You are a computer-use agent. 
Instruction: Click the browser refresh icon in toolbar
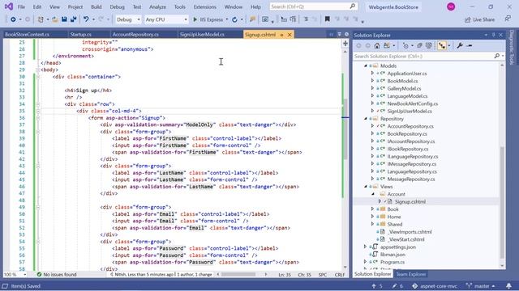pyautogui.click(x=234, y=19)
